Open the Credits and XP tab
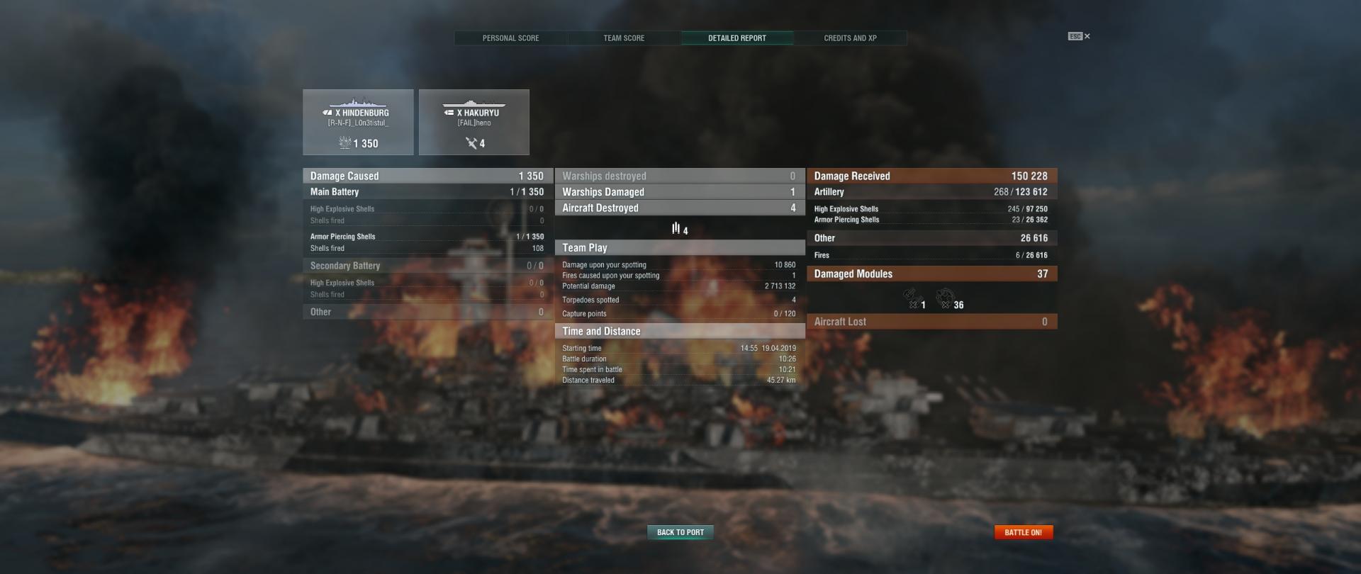Image resolution: width=1361 pixels, height=574 pixels. coord(850,38)
